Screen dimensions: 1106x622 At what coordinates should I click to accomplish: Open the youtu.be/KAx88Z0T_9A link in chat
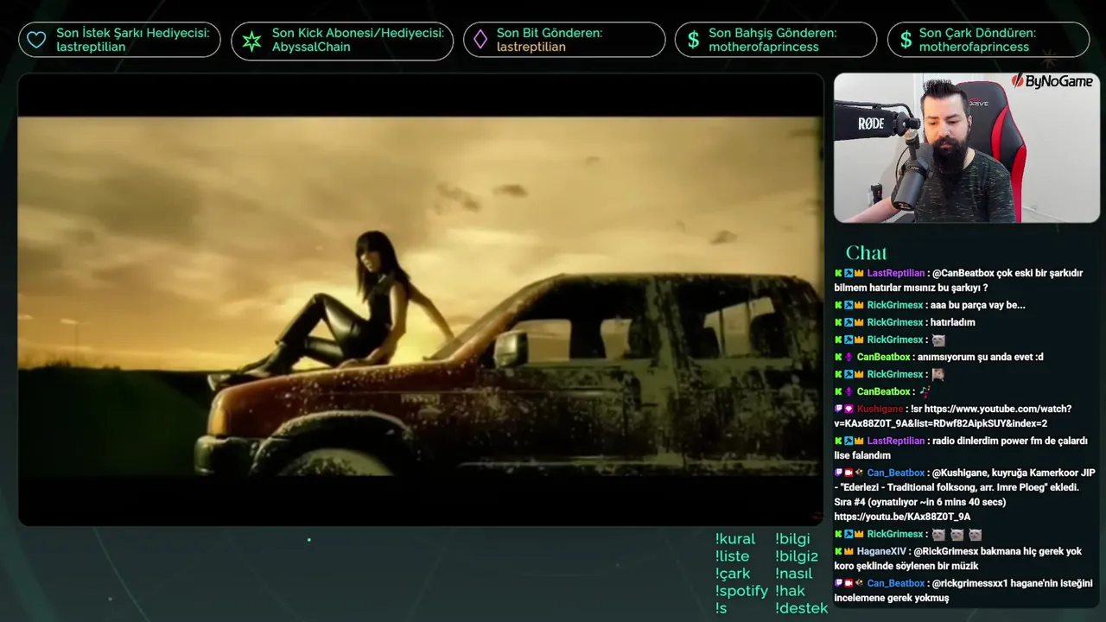[x=902, y=517]
